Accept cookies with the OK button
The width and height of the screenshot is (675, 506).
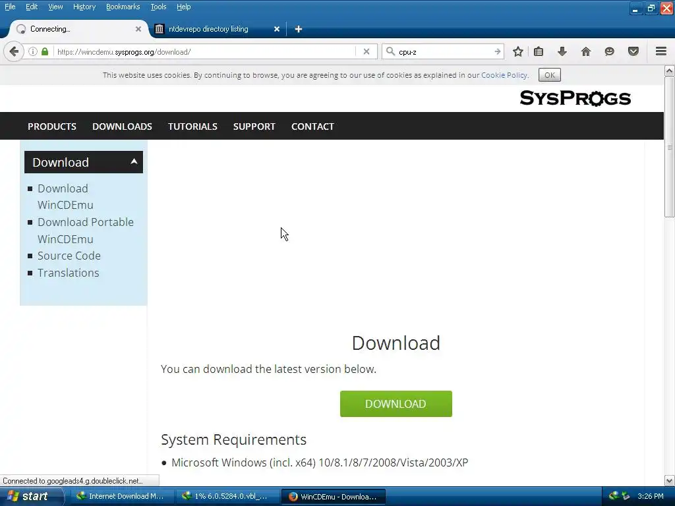[x=549, y=75]
